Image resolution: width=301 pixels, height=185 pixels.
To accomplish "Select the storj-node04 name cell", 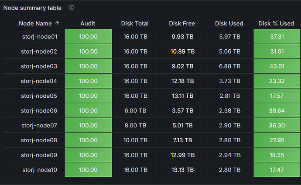I will 34,81.
